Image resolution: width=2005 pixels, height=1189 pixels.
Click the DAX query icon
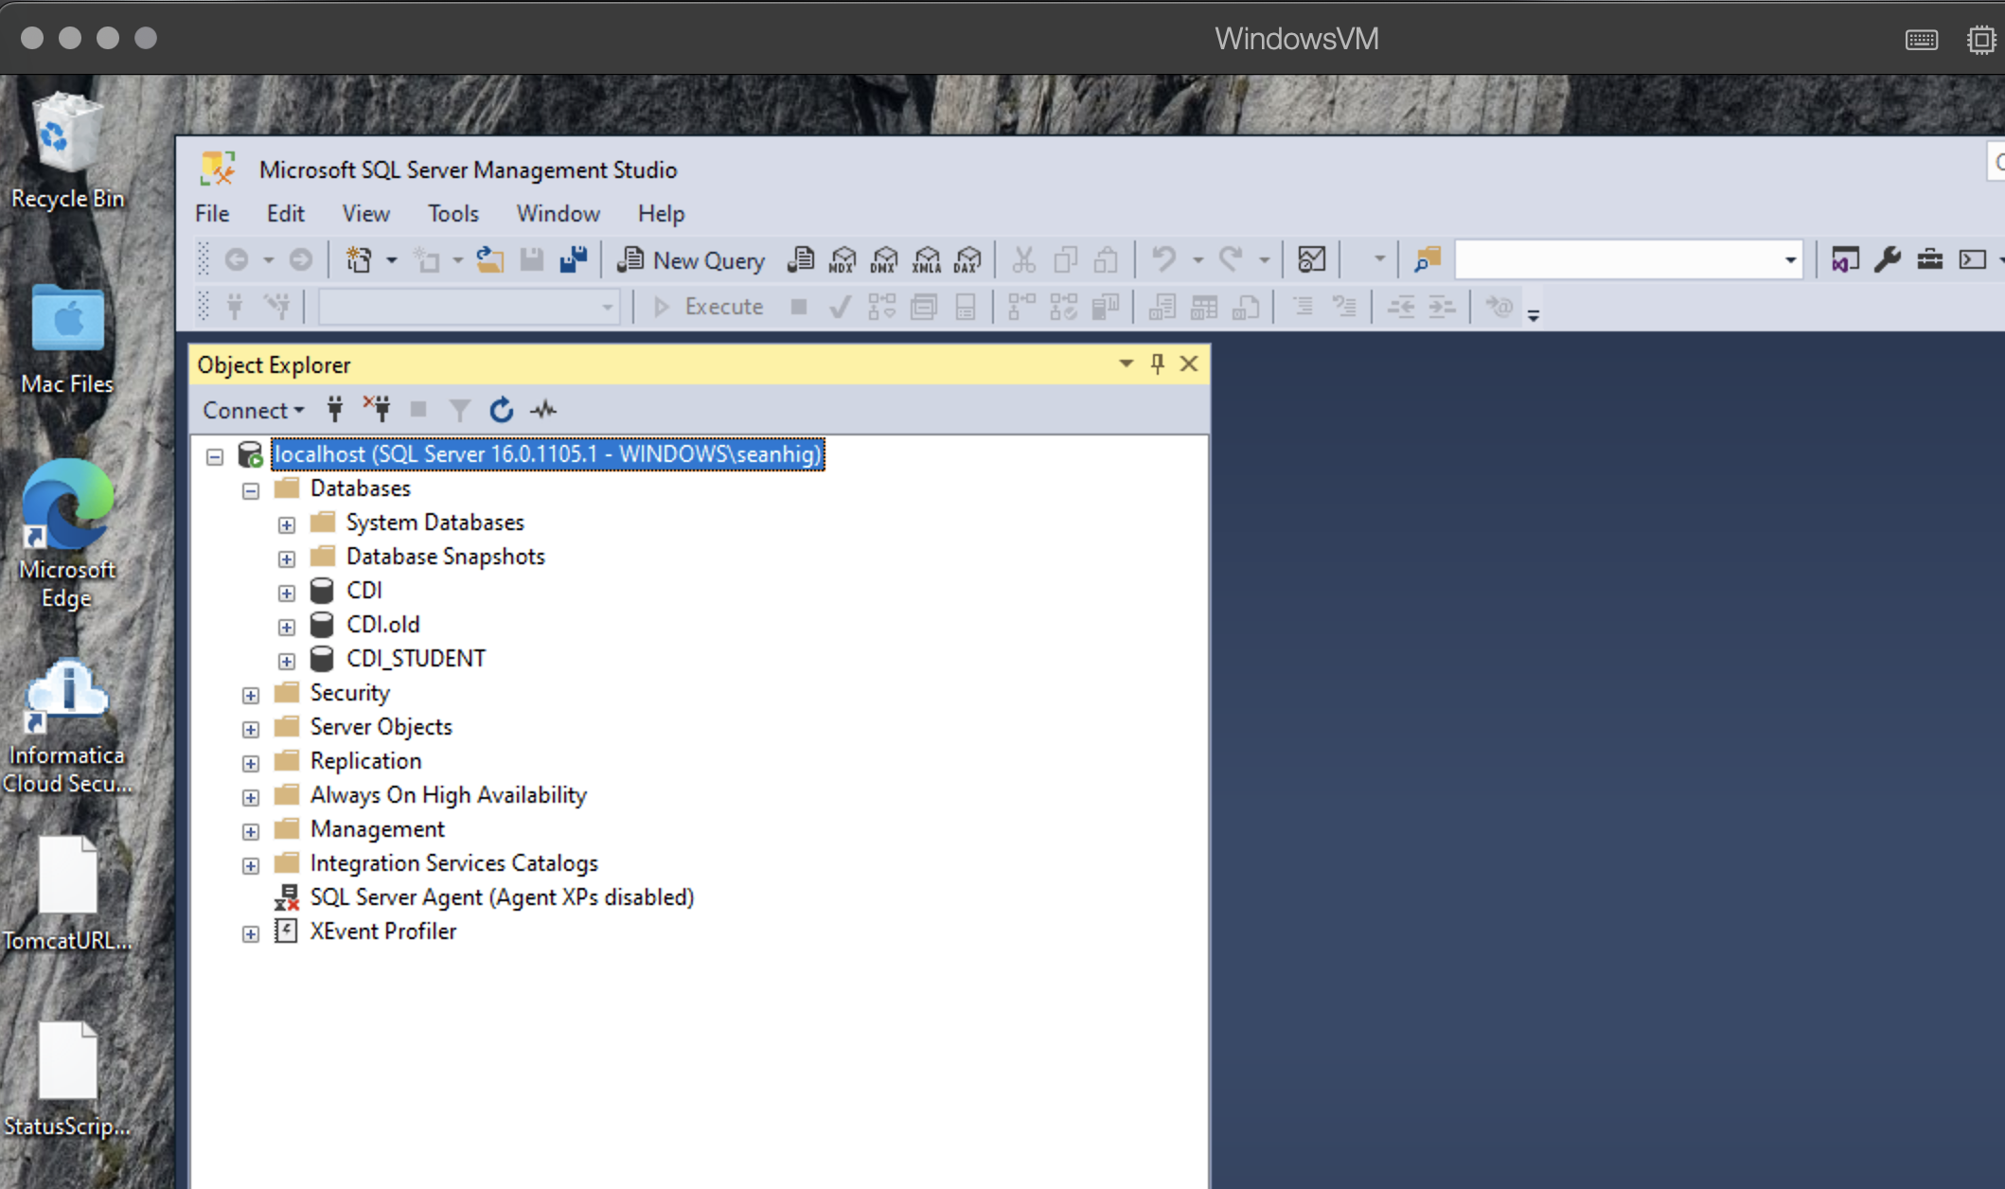pyautogui.click(x=967, y=260)
